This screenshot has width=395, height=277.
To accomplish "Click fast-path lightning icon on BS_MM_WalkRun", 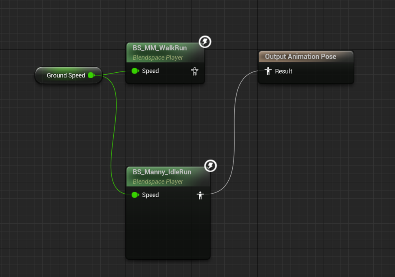I will [205, 42].
